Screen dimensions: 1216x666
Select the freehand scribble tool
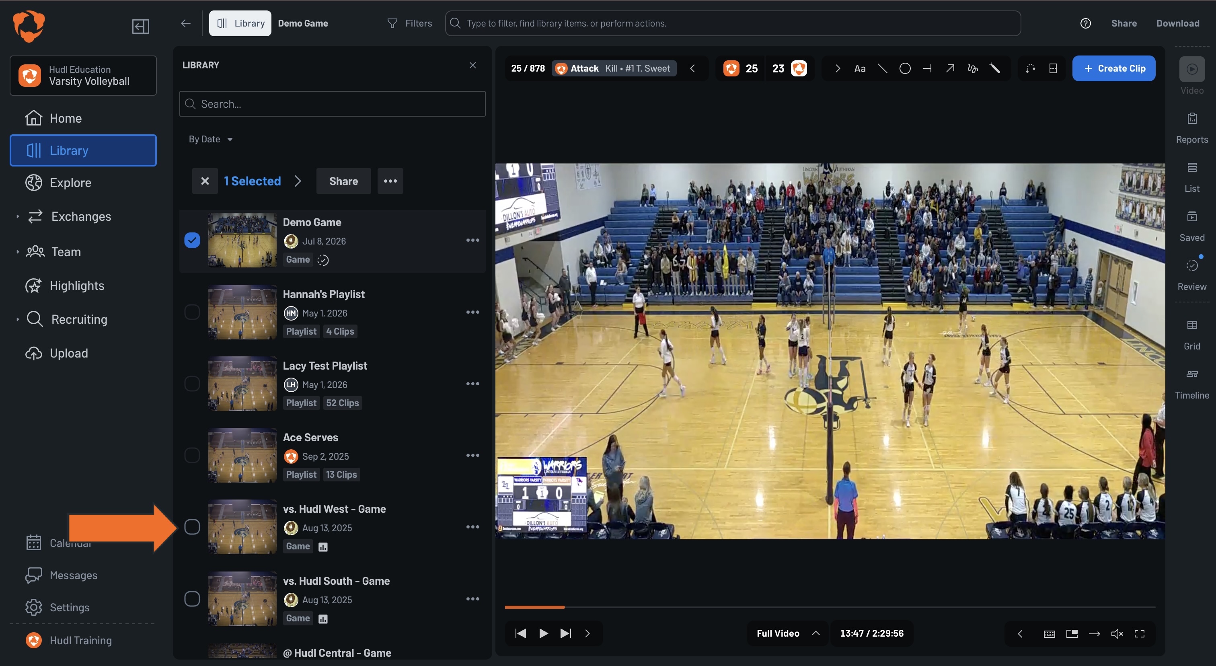coord(972,68)
